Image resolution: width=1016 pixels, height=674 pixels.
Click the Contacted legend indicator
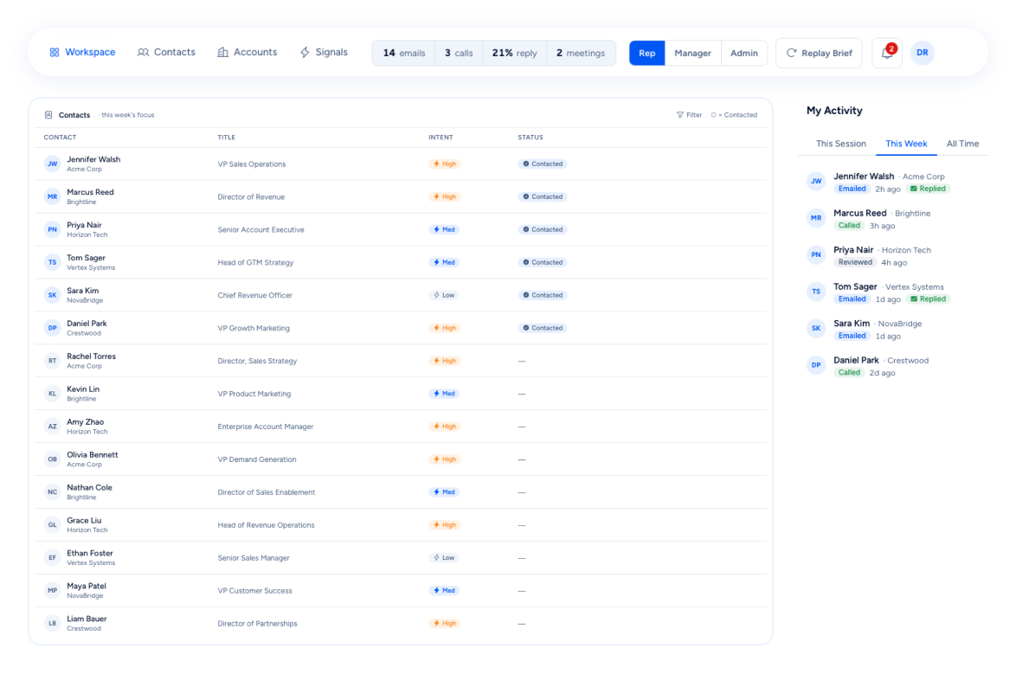(734, 115)
